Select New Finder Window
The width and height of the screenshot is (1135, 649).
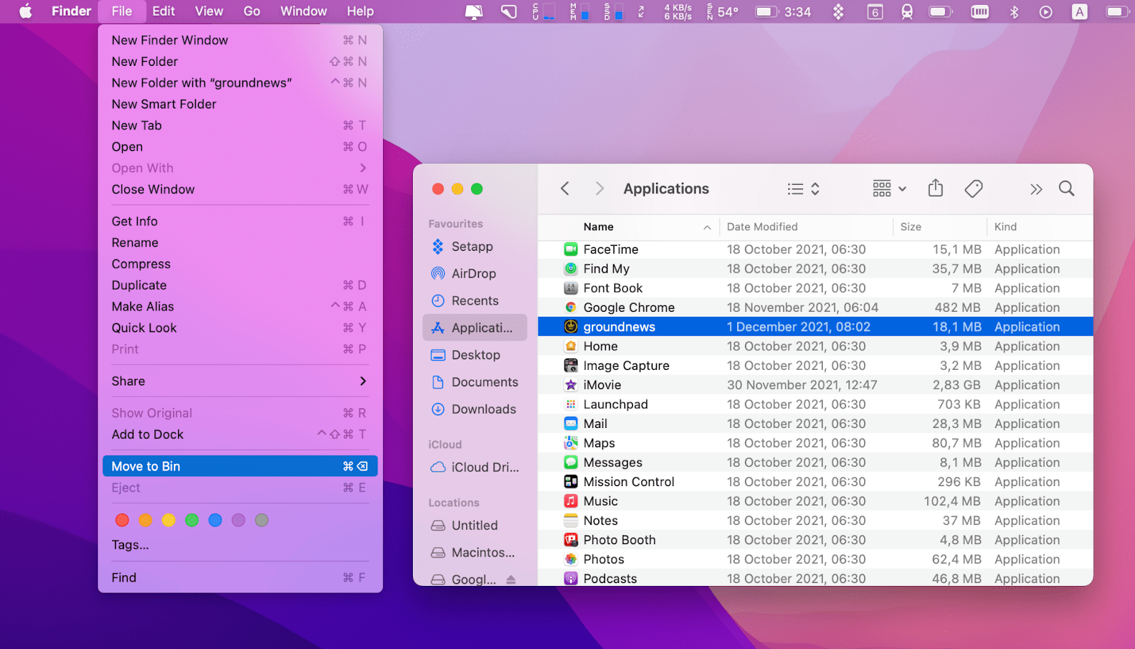240,40
